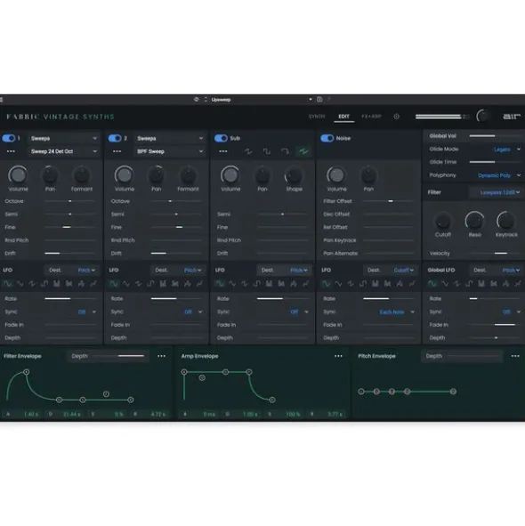
Task: Click the Global Vol slider
Action: coord(495,136)
